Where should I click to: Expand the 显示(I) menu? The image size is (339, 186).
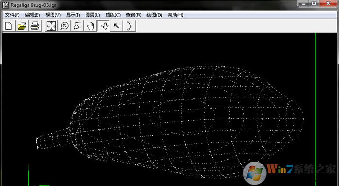click(73, 15)
